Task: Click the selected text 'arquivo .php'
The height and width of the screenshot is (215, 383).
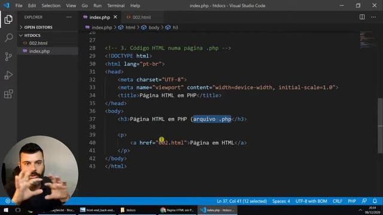Action: point(212,119)
